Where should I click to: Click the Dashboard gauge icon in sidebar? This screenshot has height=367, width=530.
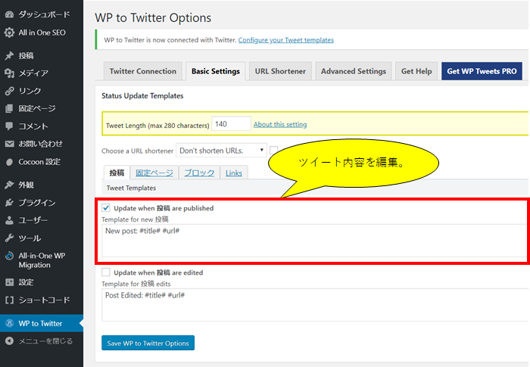[9, 14]
